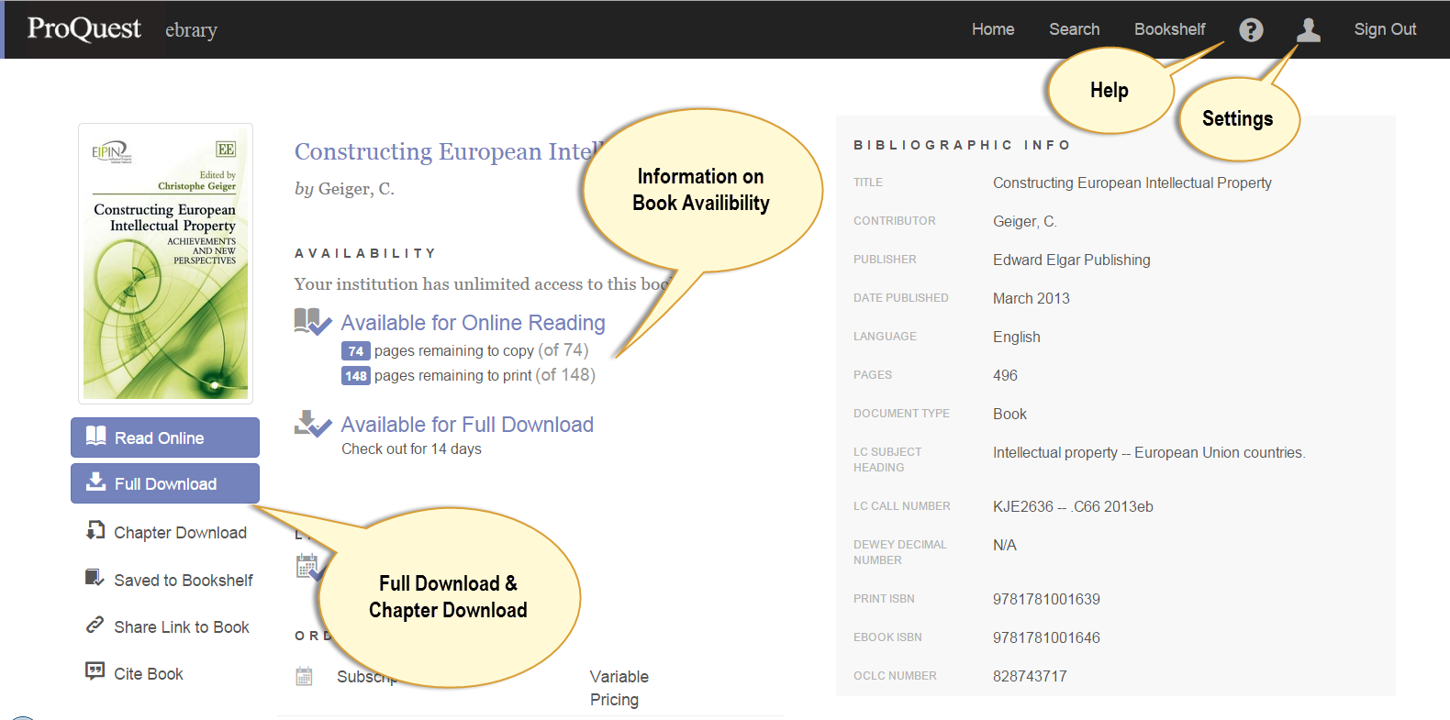Go to Home in the top navigation
The image size is (1450, 720).
point(993,29)
